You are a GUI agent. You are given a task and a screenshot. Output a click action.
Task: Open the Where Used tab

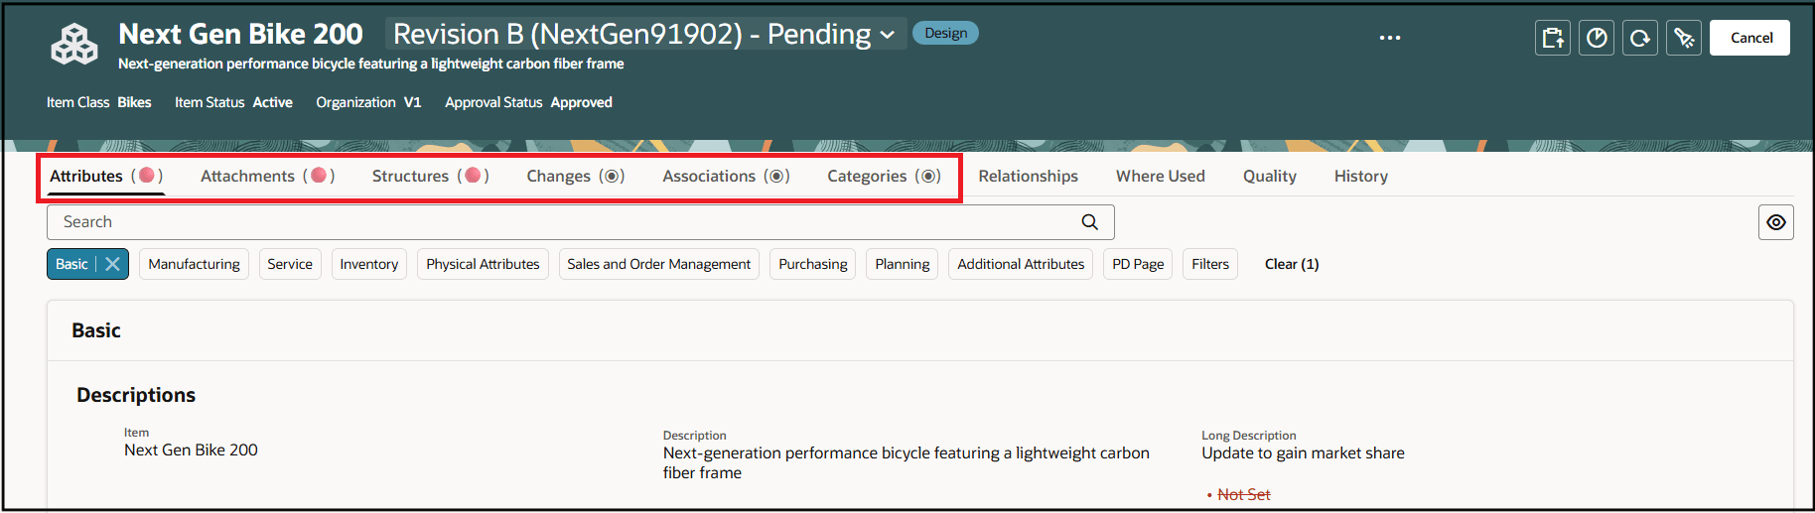(x=1160, y=176)
